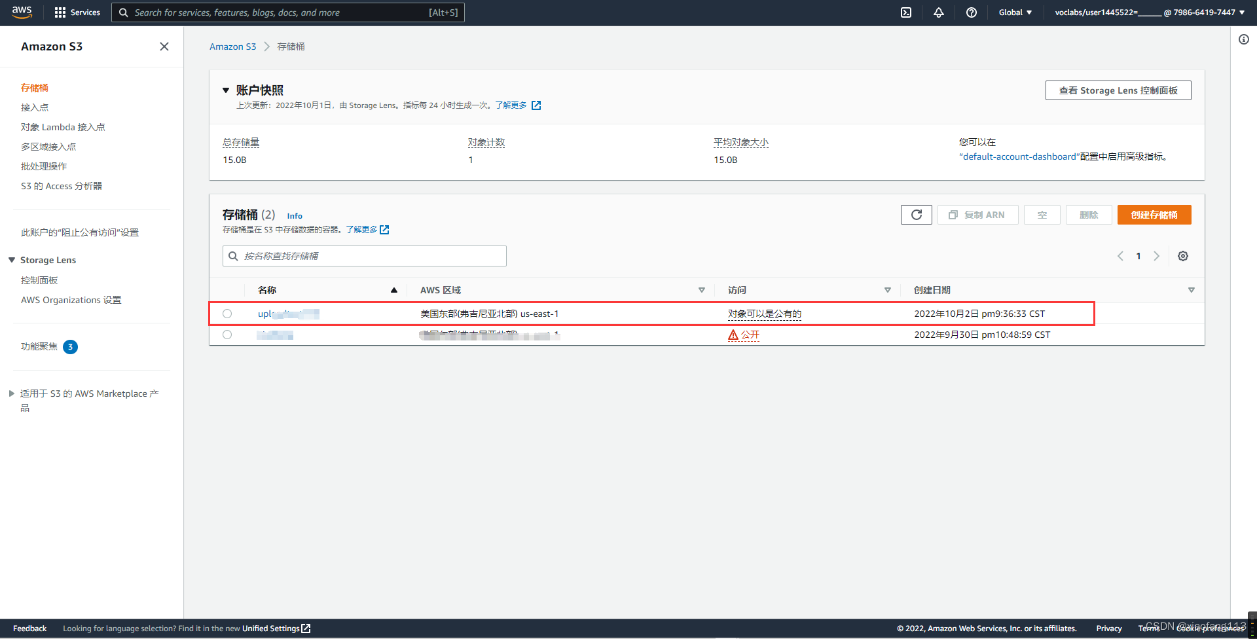Open Storage Lens 控制面板 sidebar item
This screenshot has height=639, width=1257.
click(x=39, y=280)
